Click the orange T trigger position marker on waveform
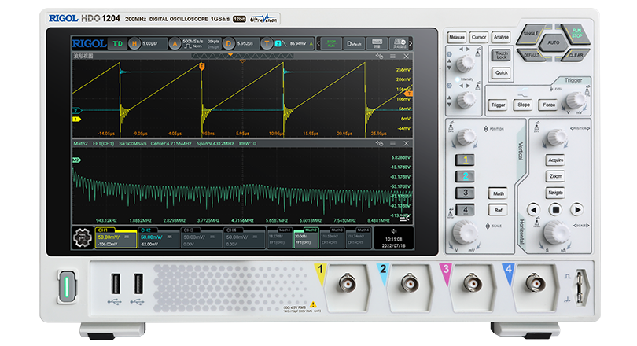637x346 pixels. pos(201,66)
